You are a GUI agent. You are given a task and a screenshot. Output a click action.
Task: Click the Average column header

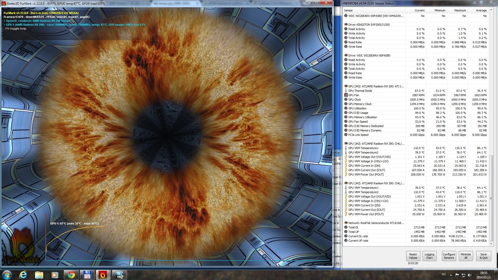pyautogui.click(x=478, y=10)
